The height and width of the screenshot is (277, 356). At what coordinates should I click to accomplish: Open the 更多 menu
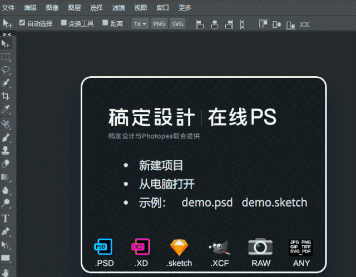185,8
